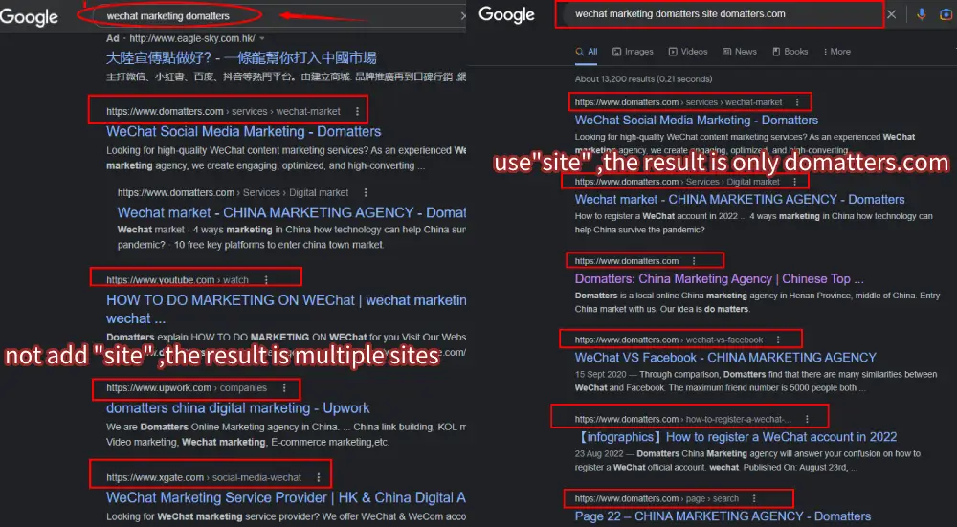This screenshot has width=957, height=527.
Task: Switch to the Videos tab
Action: point(688,52)
